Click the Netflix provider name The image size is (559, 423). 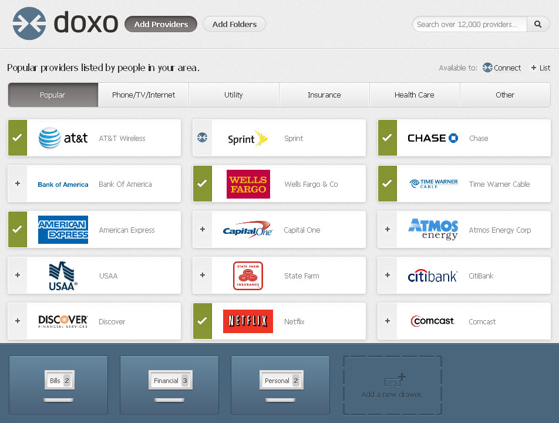pyautogui.click(x=294, y=322)
